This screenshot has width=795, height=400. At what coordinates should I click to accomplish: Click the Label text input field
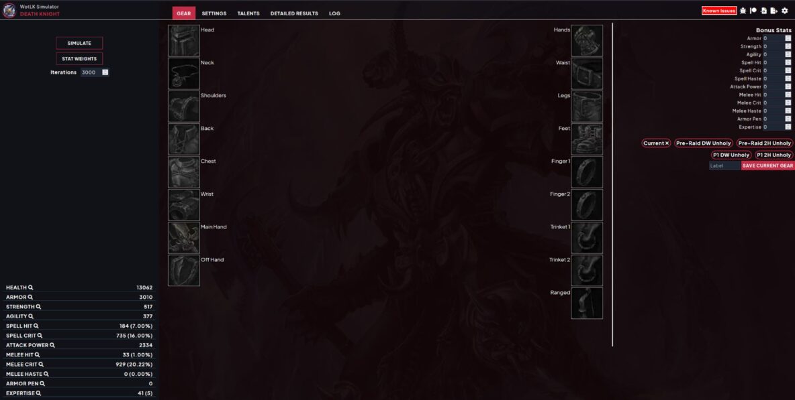point(724,165)
